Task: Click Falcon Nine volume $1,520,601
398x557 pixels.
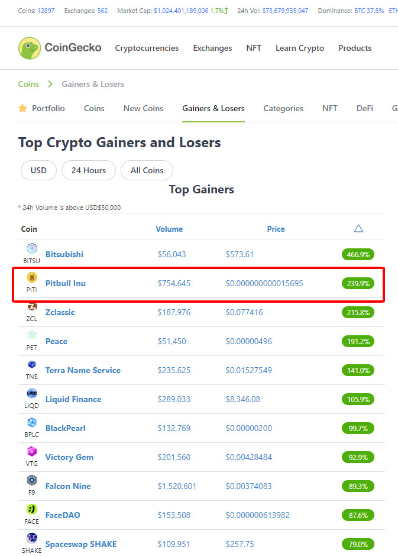Action: pos(177,486)
